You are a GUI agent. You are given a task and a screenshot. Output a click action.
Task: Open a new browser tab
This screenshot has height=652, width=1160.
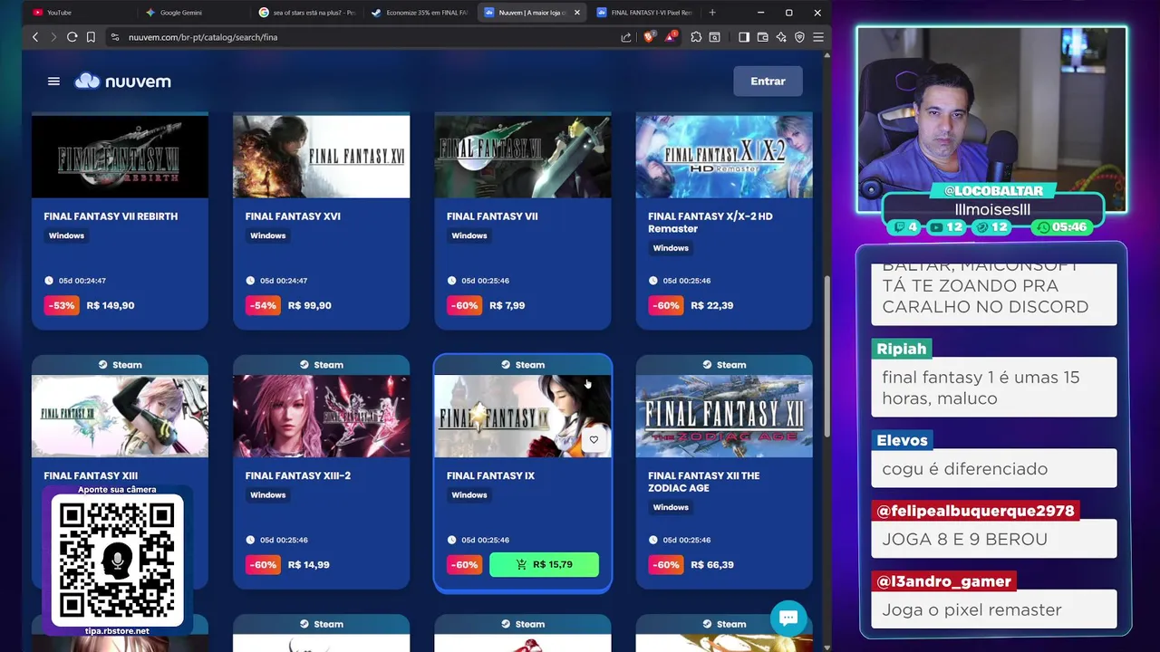click(712, 13)
